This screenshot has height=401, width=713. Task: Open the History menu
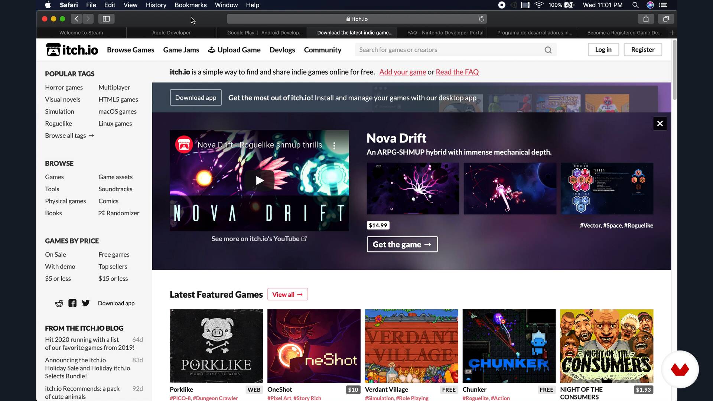pos(156,5)
